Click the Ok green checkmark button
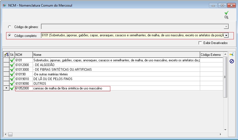This screenshot has height=140, width=238. 226,15
